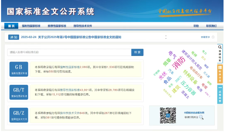Image resolution: width=226 pixels, height=132 pixels.
Task: Show next notice with down arrow
Action: [x=166, y=38]
